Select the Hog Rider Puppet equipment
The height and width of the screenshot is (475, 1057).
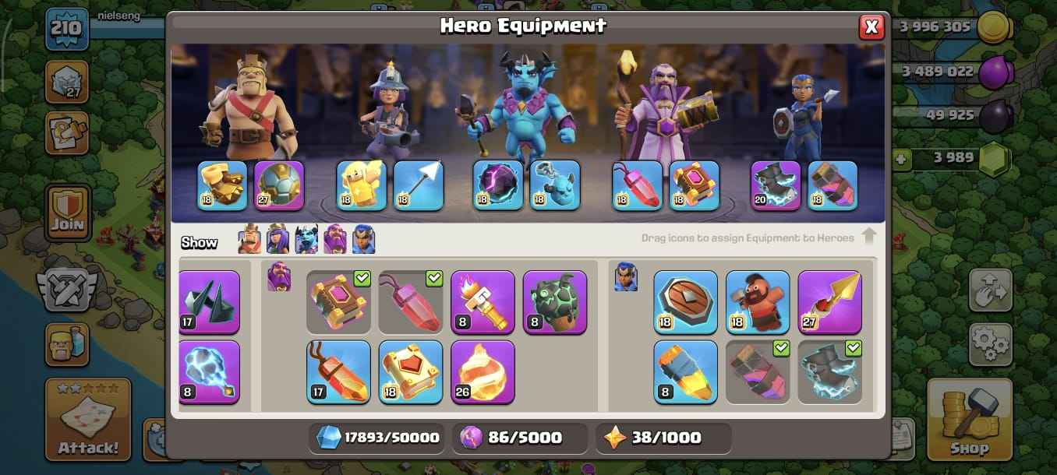tap(758, 302)
